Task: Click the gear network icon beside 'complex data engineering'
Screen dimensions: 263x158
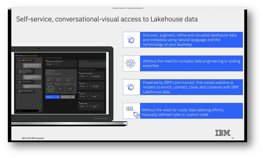Action: click(x=130, y=64)
